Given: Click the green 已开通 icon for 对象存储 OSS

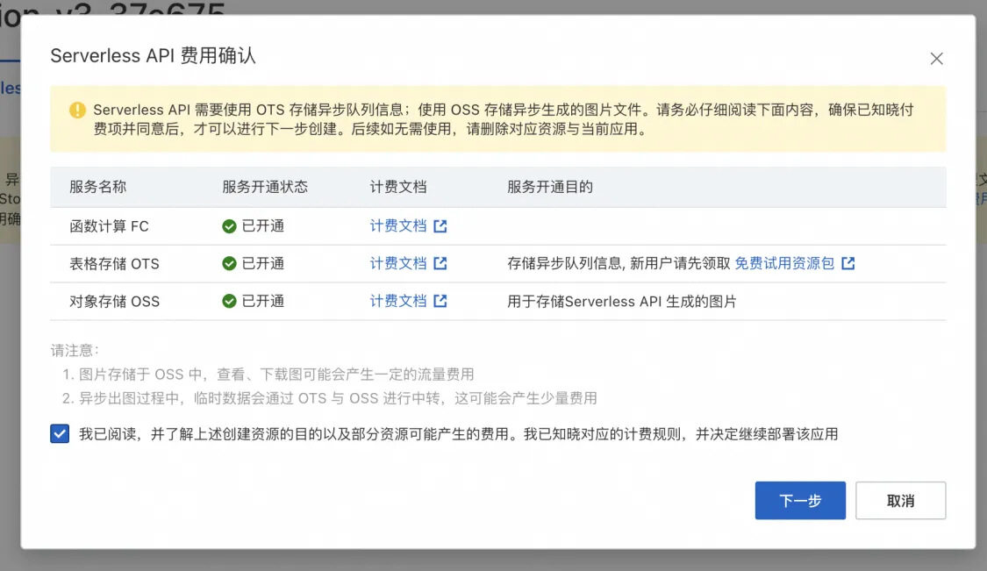Looking at the screenshot, I should coord(228,303).
